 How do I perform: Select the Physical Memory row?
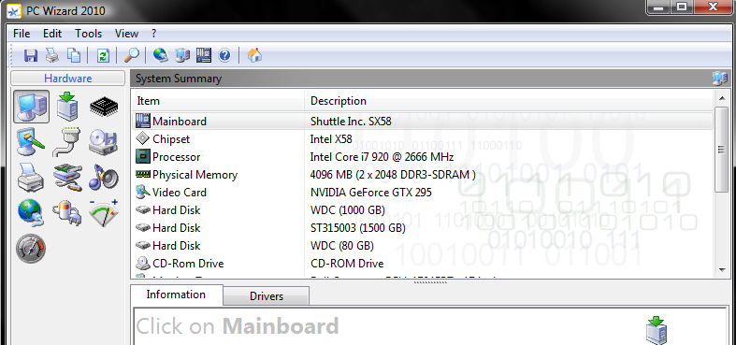pos(423,175)
